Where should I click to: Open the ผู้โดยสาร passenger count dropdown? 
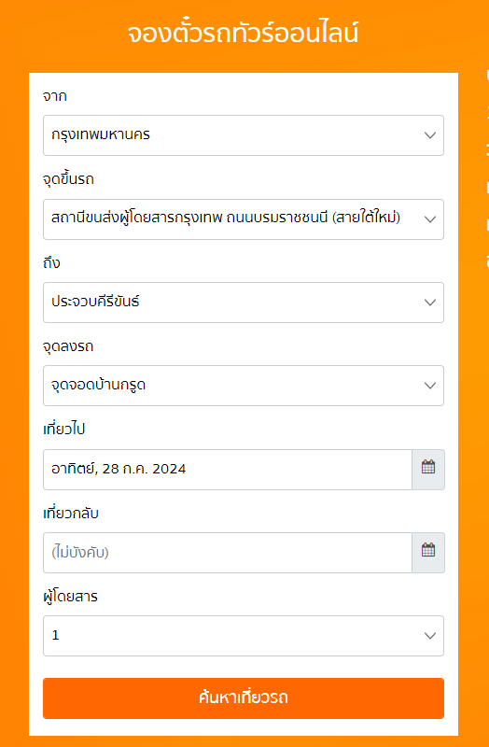(244, 636)
